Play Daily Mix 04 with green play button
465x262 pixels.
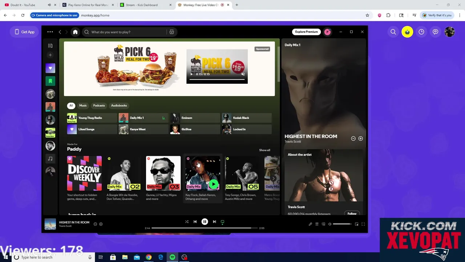(214, 184)
